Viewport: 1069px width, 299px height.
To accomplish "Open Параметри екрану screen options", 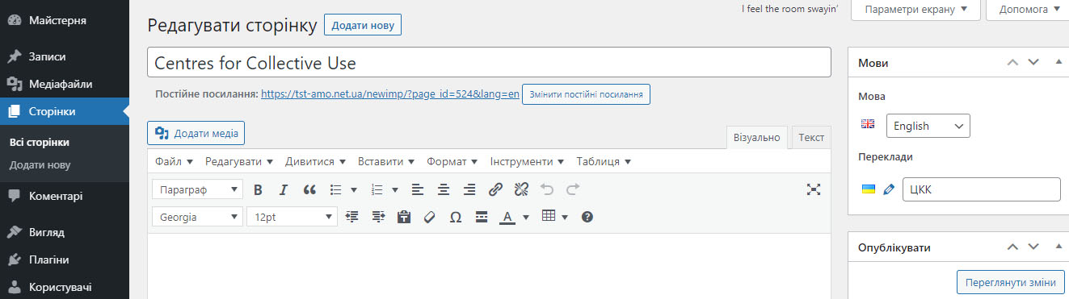I will pos(915,10).
